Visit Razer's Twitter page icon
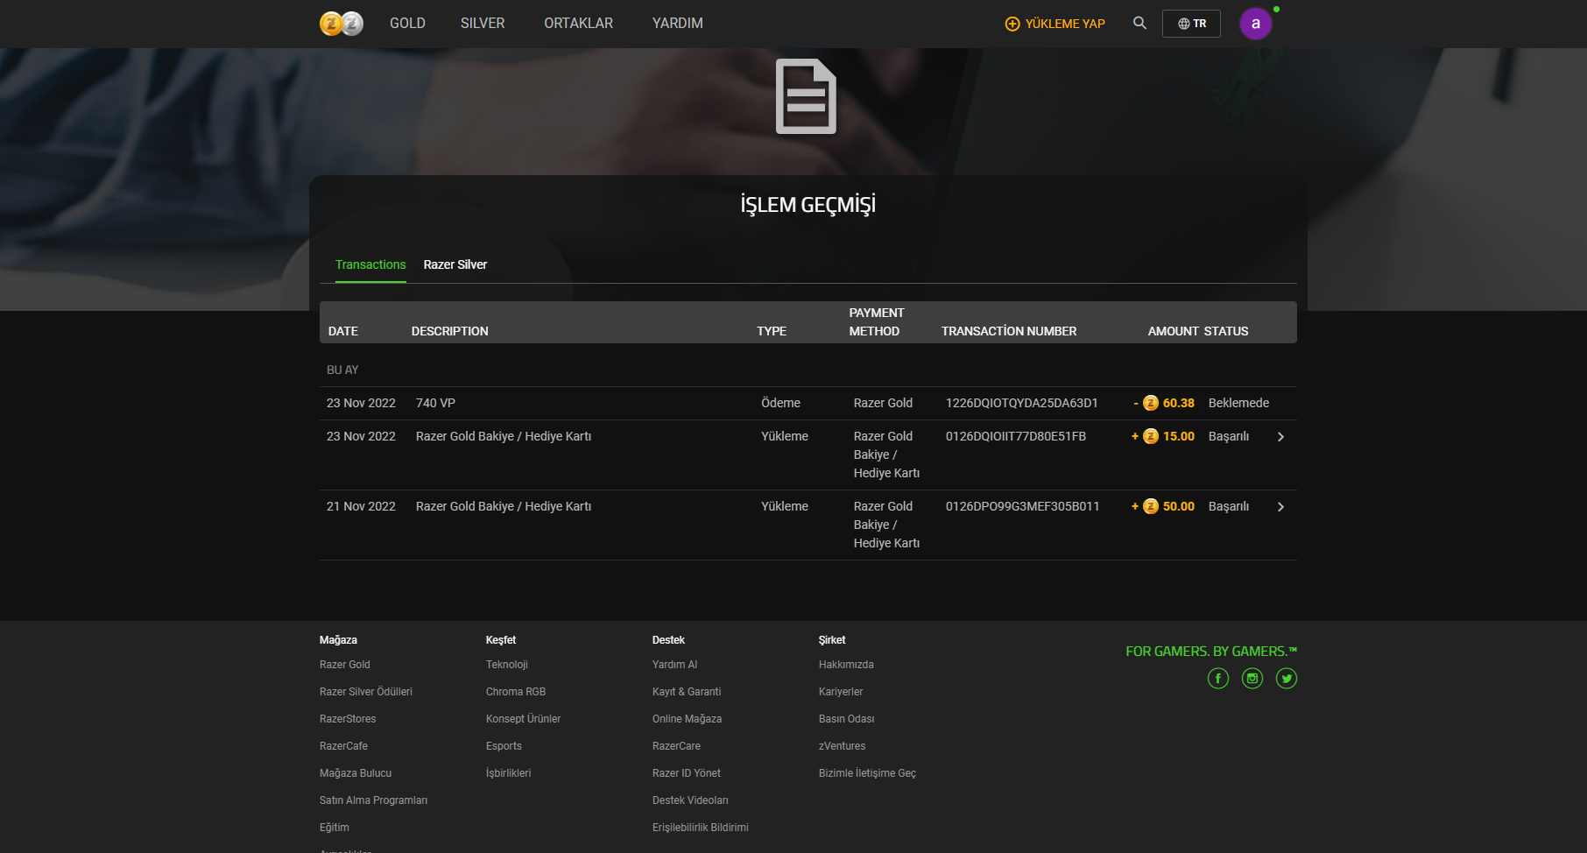1587x853 pixels. 1287,679
